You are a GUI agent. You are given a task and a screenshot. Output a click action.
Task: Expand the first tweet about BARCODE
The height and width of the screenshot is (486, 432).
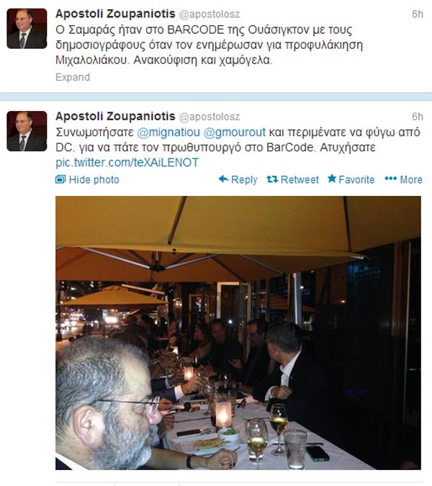[73, 77]
